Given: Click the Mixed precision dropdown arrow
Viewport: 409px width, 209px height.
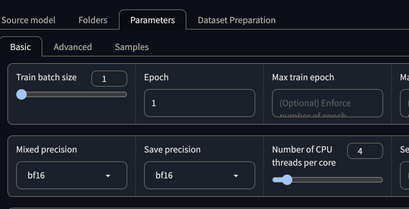Looking at the screenshot, I should coord(108,176).
